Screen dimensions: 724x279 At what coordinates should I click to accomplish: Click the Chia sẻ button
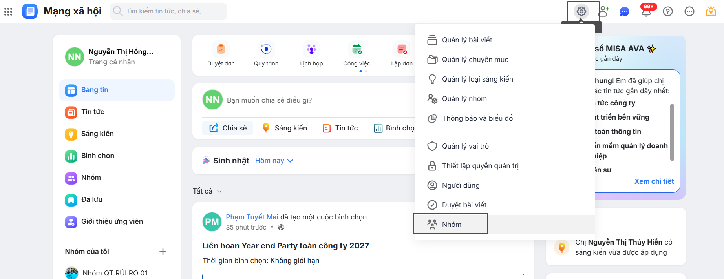tap(228, 128)
